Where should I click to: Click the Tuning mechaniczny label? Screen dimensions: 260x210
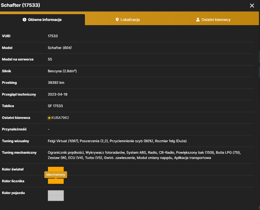click(x=19, y=153)
